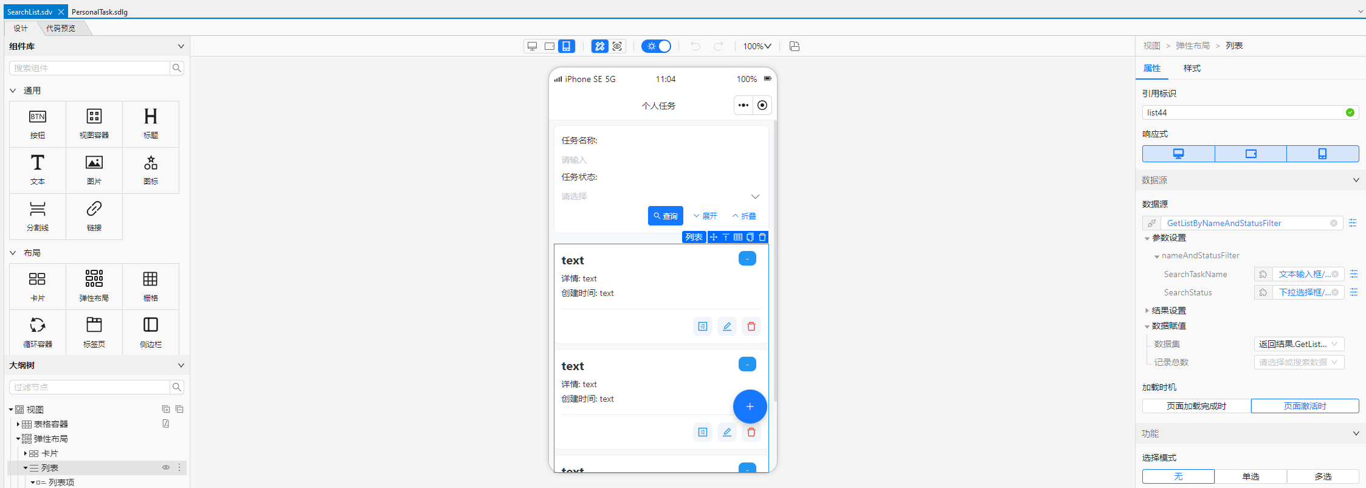
Task: Click the redo arrow in toolbar
Action: tap(719, 46)
